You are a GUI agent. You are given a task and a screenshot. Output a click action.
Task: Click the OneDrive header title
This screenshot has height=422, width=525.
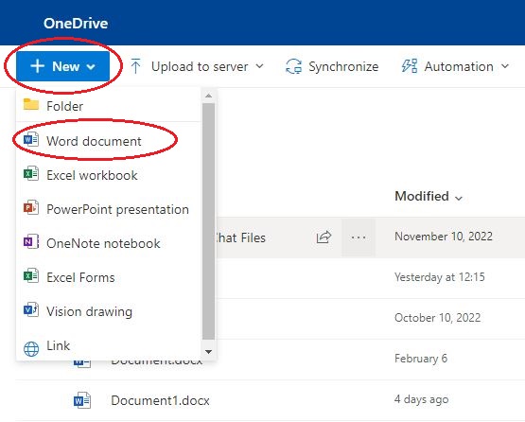pyautogui.click(x=76, y=23)
